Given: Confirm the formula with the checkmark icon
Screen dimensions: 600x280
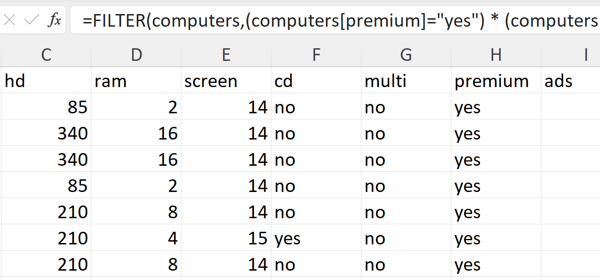Looking at the screenshot, I should (x=32, y=20).
